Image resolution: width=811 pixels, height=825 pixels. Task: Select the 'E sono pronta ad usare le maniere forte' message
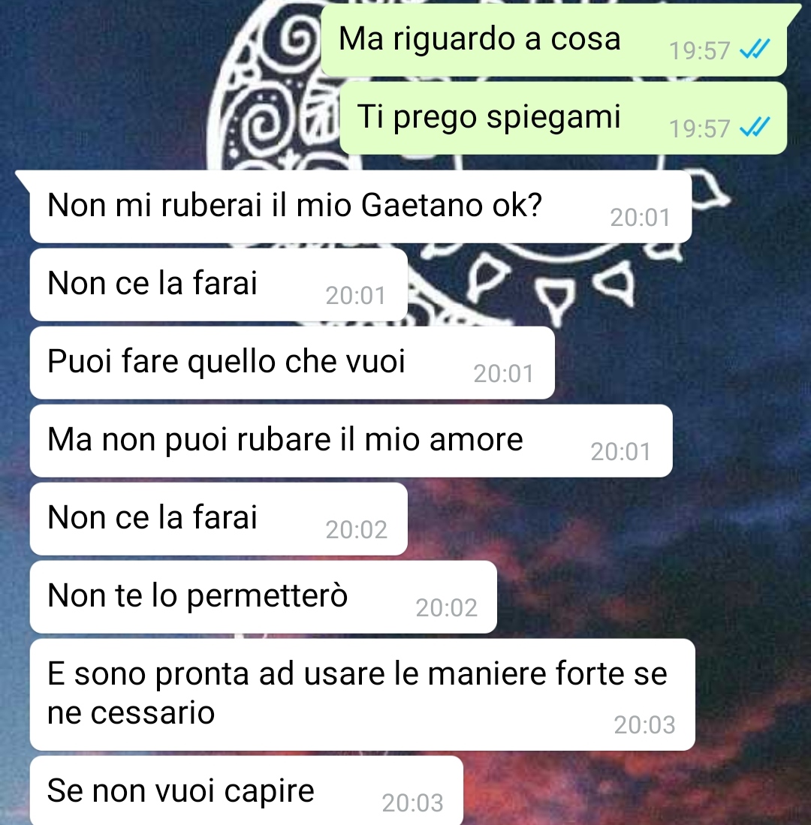coord(363,694)
